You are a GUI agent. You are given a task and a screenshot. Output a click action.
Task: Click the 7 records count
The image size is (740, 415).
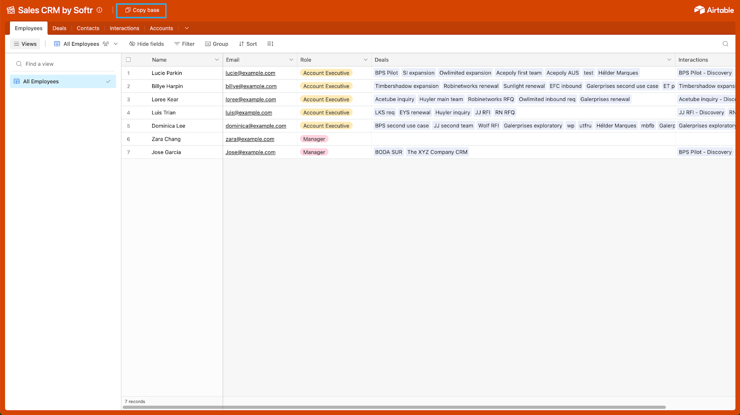pyautogui.click(x=135, y=402)
